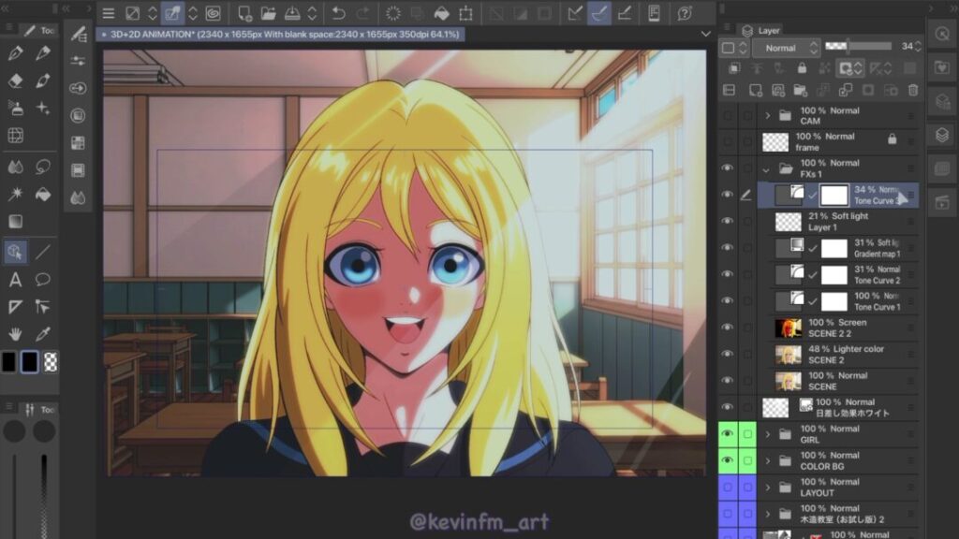Select the Balloon tool
959x539 pixels.
[43, 279]
